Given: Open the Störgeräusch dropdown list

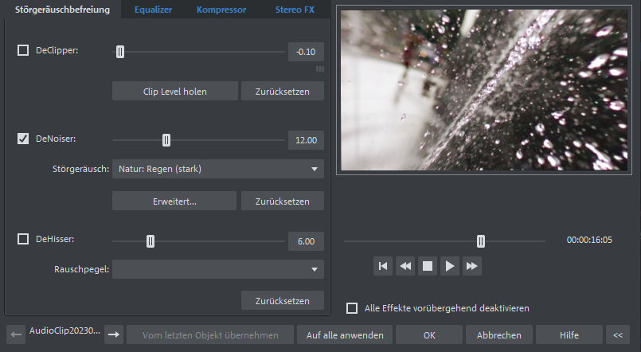Looking at the screenshot, I should (x=217, y=169).
